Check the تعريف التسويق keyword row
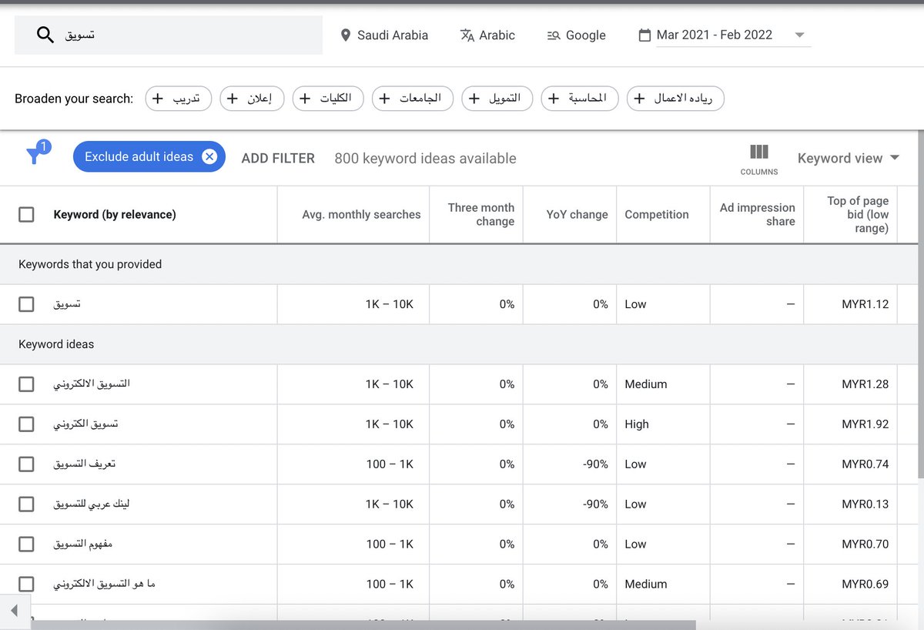The width and height of the screenshot is (924, 630). tap(26, 464)
